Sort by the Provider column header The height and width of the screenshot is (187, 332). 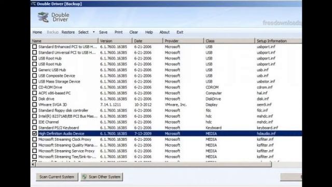[x=183, y=41]
